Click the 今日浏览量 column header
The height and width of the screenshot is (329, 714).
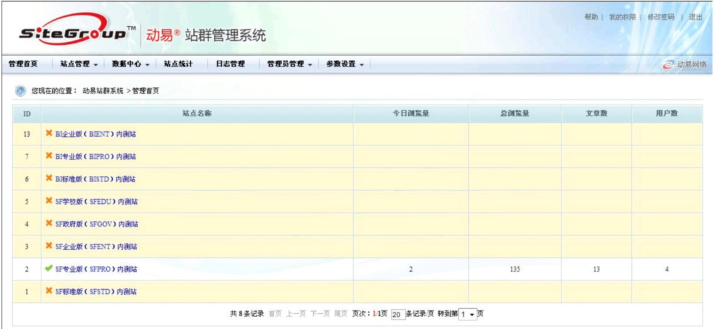[411, 114]
